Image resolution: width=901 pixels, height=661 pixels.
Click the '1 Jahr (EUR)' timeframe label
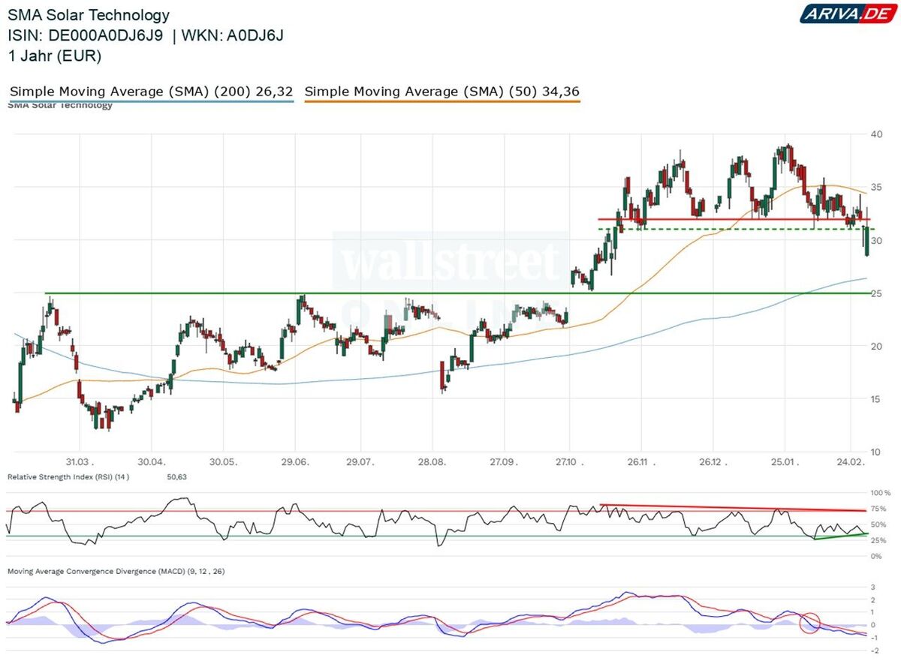pyautogui.click(x=55, y=56)
